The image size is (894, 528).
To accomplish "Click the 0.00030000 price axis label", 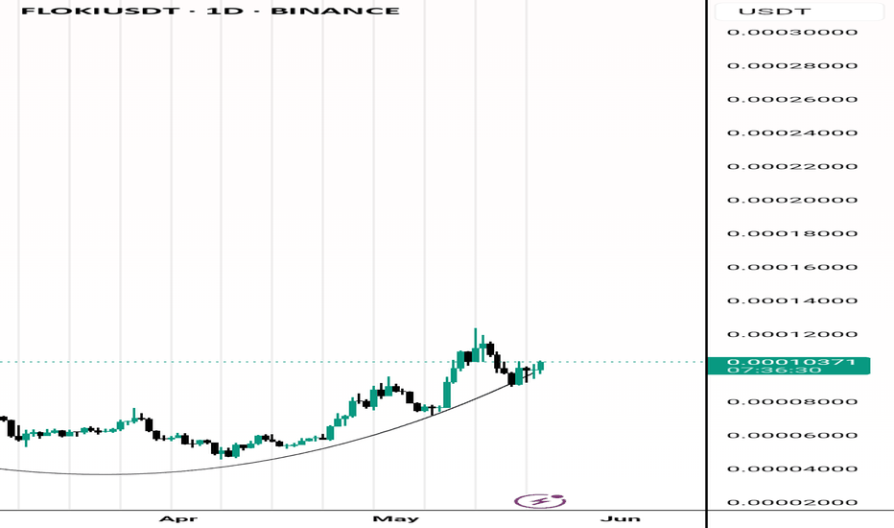I will coord(792,32).
